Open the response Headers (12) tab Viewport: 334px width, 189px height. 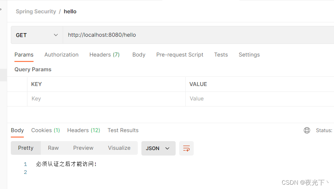84,130
